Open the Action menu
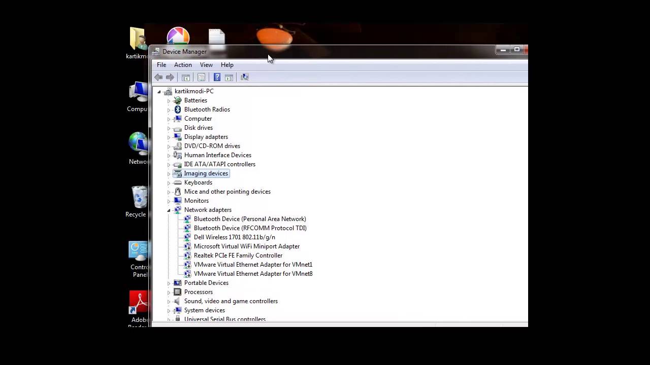This screenshot has width=650, height=365. click(x=183, y=65)
